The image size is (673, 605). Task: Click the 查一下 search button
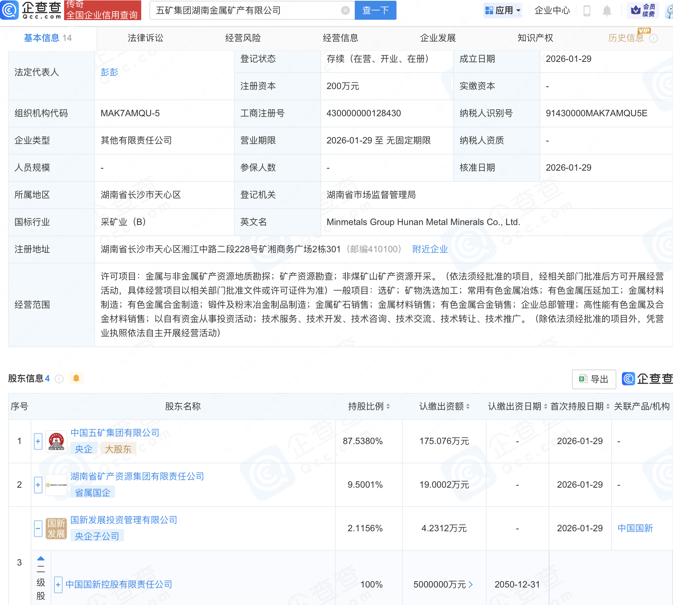click(375, 10)
